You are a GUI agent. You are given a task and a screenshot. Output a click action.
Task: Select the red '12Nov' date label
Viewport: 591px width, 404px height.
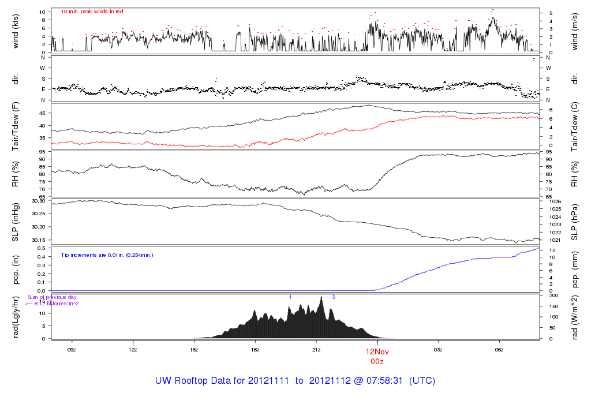point(377,351)
